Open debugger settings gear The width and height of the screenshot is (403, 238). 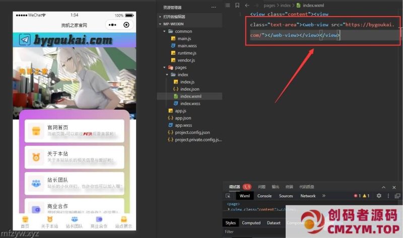coord(379,196)
